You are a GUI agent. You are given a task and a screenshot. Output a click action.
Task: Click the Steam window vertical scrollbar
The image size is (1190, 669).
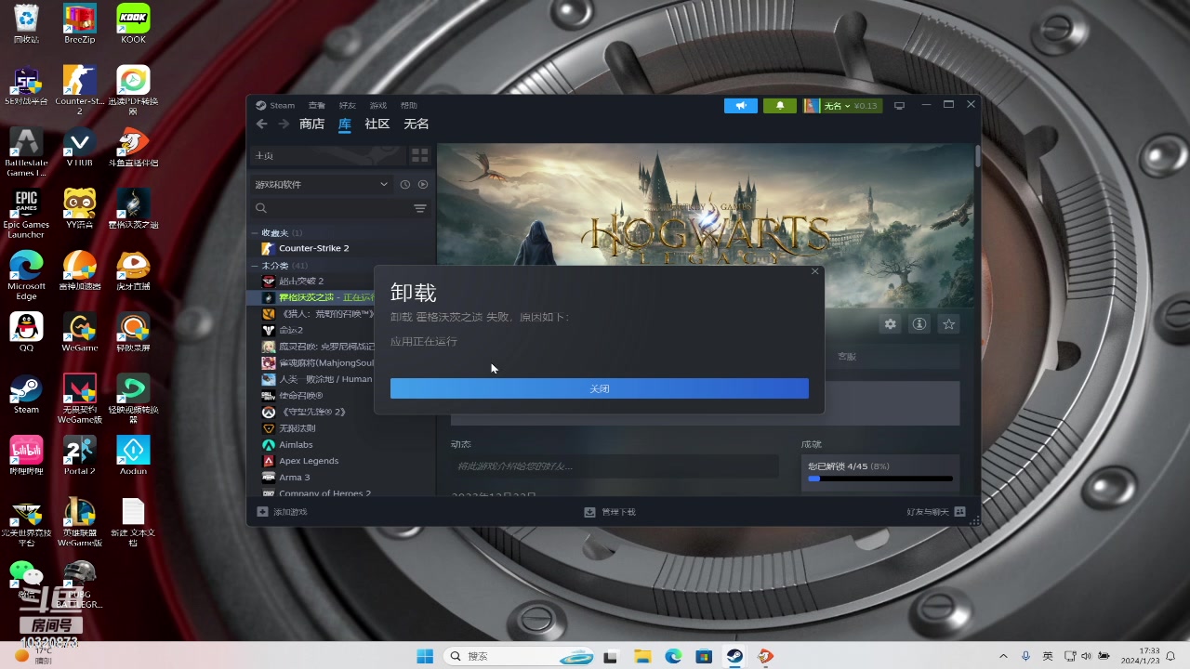(977, 158)
